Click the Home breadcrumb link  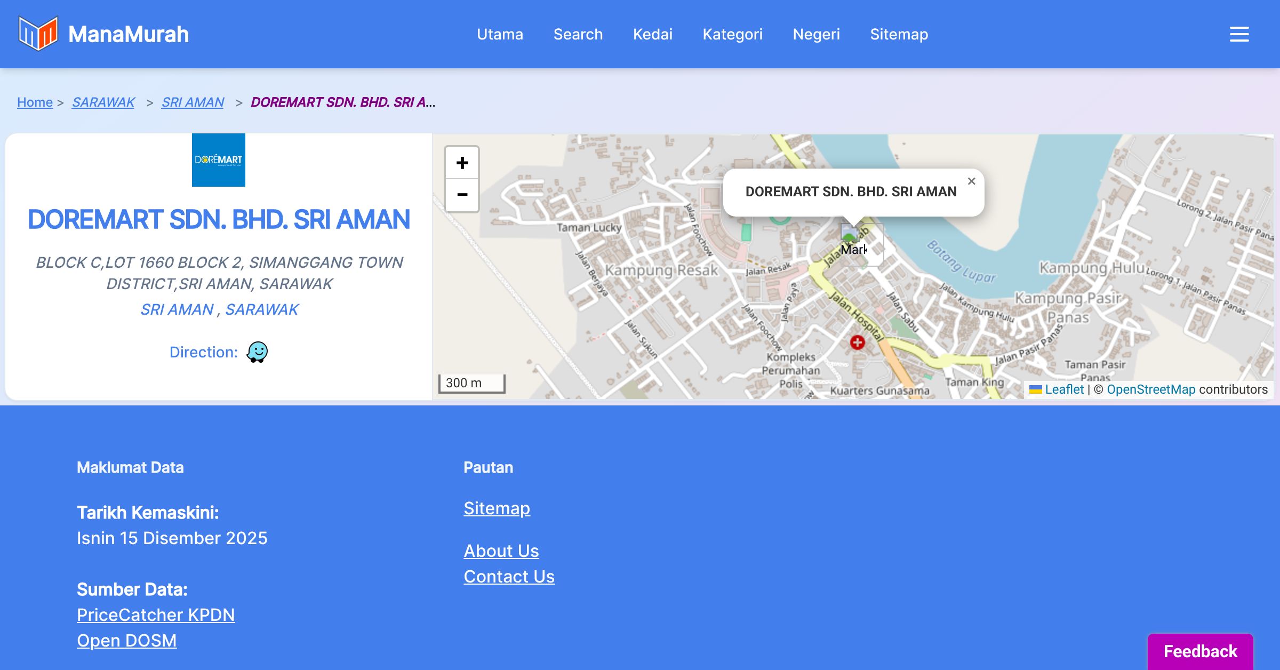(x=35, y=102)
